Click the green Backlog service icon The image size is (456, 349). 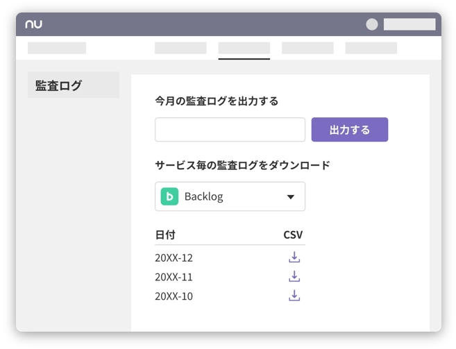pos(169,196)
